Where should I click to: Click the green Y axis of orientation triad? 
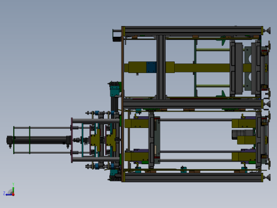coord(13,189)
